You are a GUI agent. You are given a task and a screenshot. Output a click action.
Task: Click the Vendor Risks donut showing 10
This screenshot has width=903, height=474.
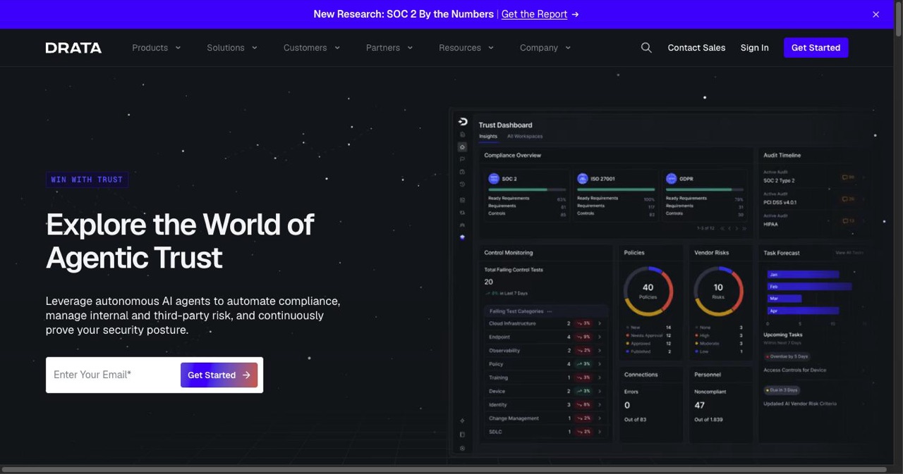coord(718,291)
